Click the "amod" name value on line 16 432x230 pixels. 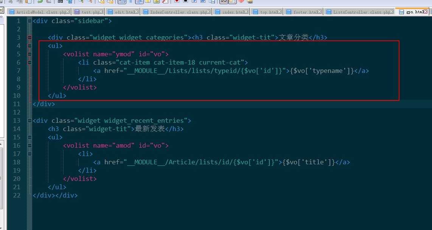pyautogui.click(x=123, y=145)
